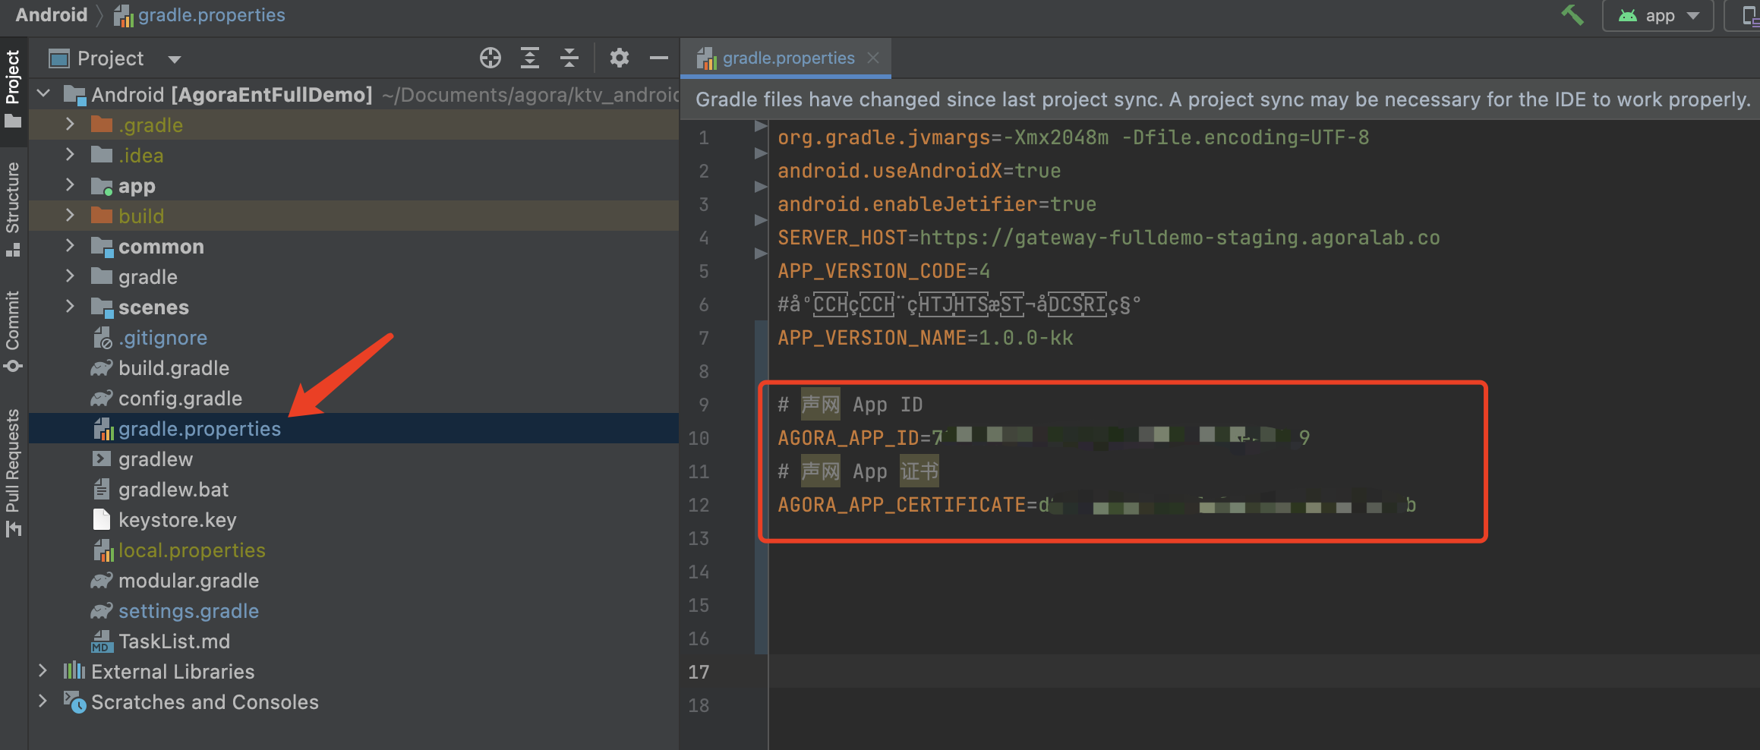Open the app run configuration dropdown
Image resolution: width=1760 pixels, height=750 pixels.
[1658, 15]
